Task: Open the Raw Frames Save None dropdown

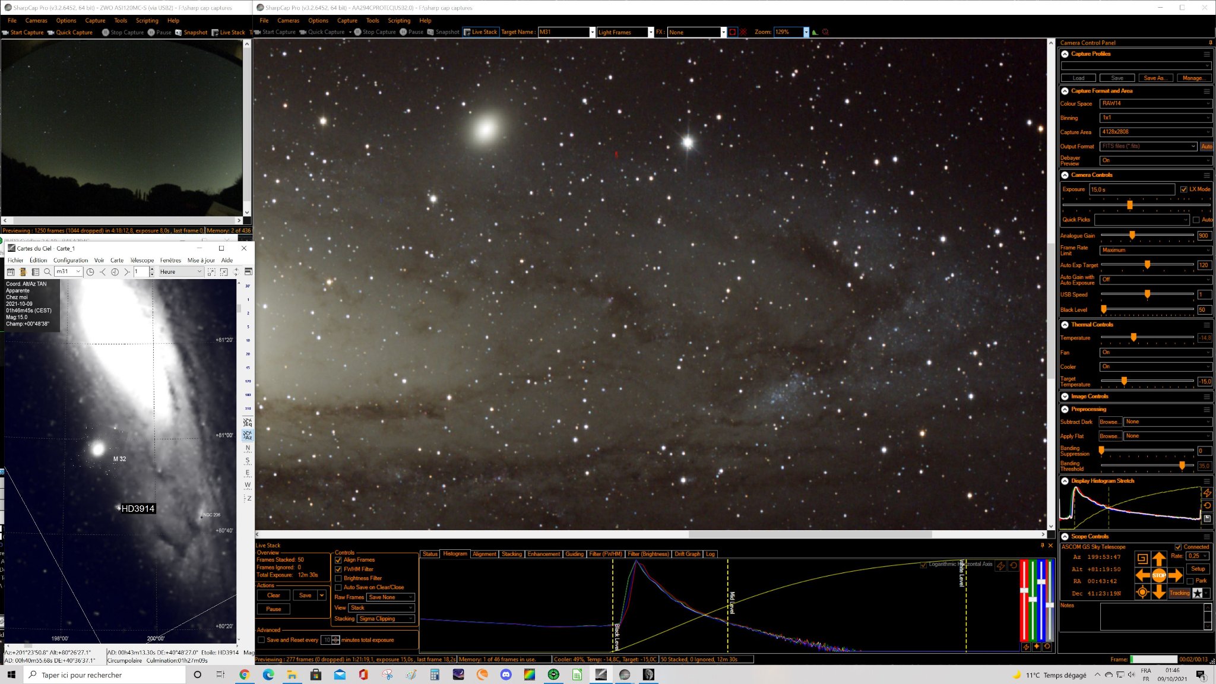Action: click(x=390, y=597)
